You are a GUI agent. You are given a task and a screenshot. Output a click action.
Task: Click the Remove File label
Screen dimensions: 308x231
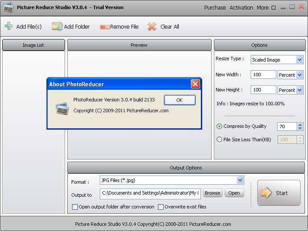[x=125, y=26]
